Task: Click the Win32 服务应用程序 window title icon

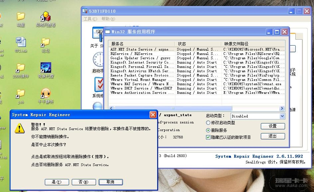Action: [108, 32]
